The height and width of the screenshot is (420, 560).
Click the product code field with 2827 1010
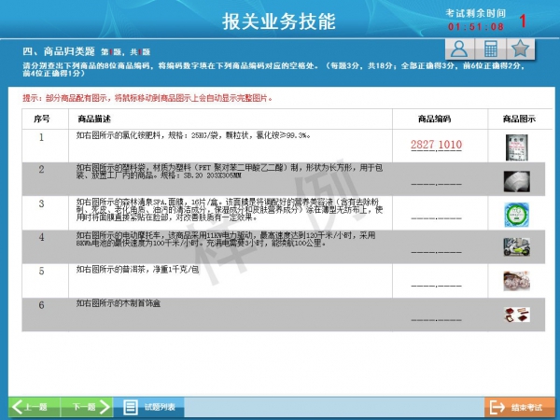(x=436, y=145)
